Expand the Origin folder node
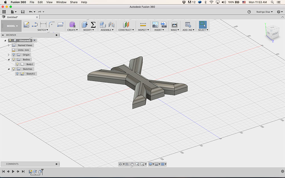This screenshot has width=285, height=178. point(9,55)
